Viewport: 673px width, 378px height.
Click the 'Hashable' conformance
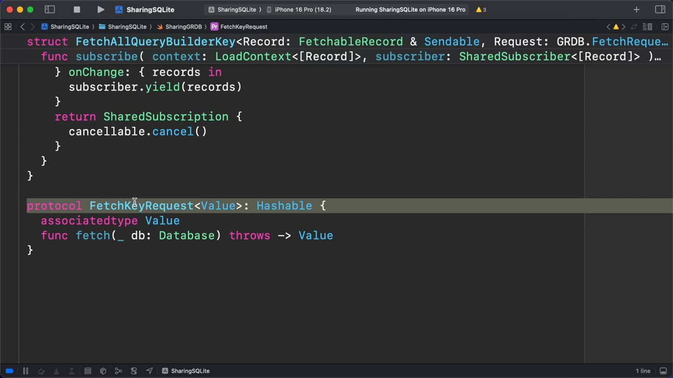click(284, 206)
